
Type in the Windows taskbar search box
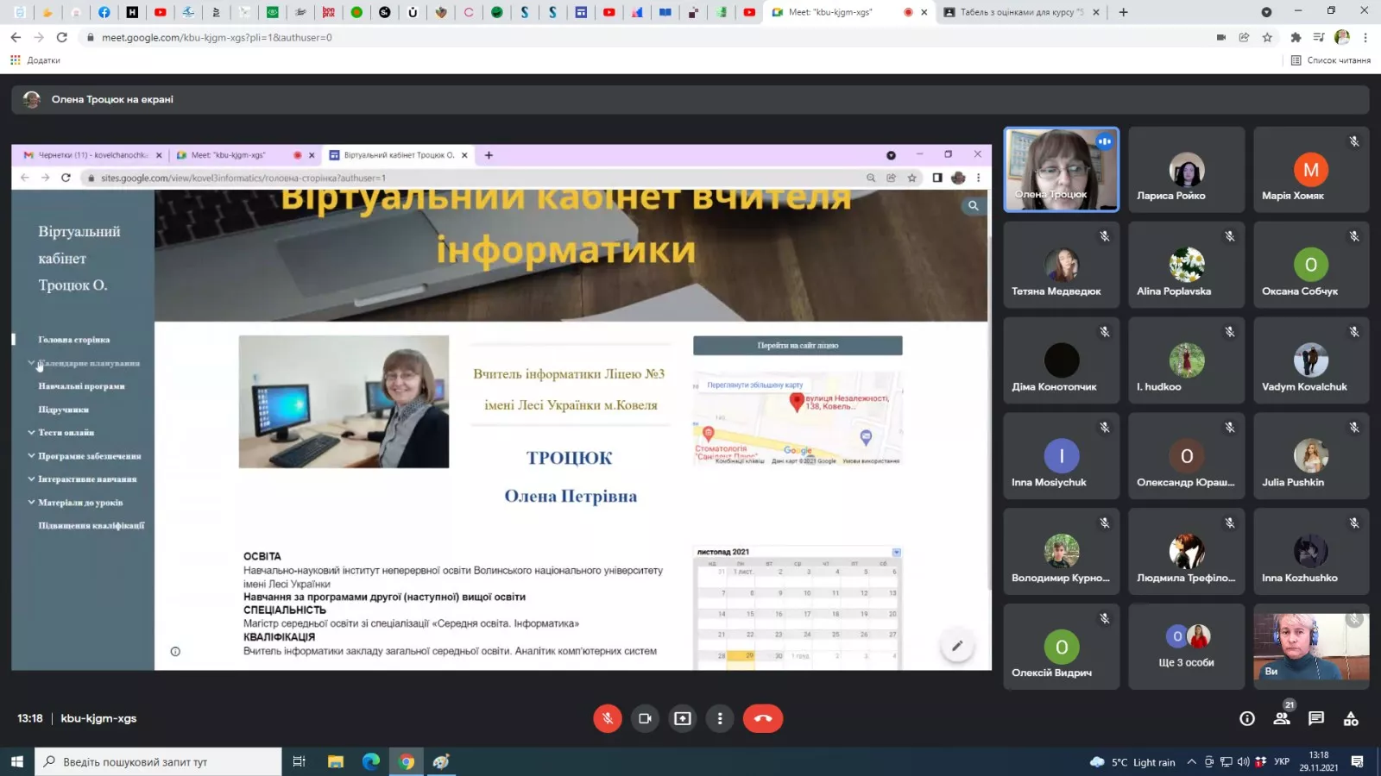click(160, 762)
